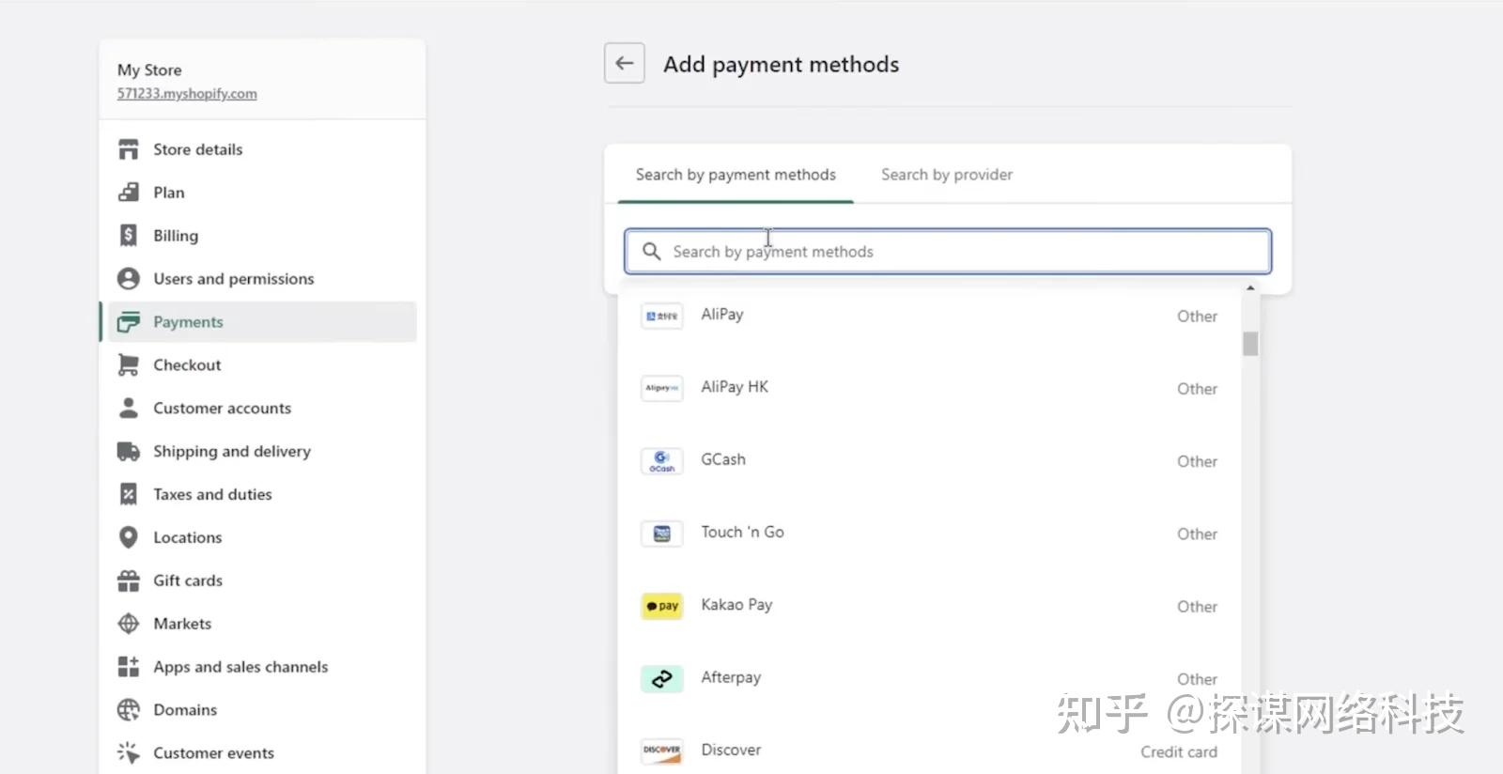Image resolution: width=1503 pixels, height=774 pixels.
Task: Click the Other label in AliPay HK row
Action: click(x=1197, y=389)
